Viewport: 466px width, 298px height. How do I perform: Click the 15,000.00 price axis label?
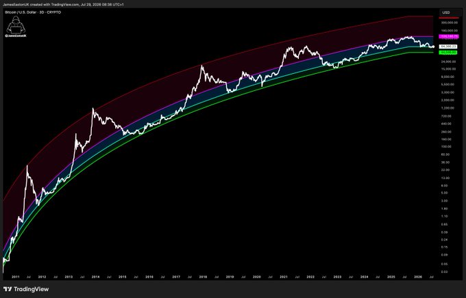click(448, 69)
